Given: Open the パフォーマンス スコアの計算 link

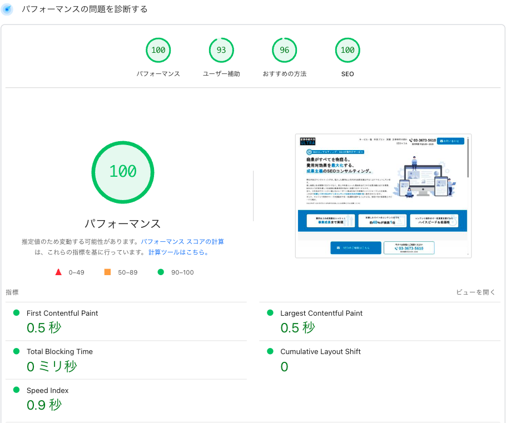Looking at the screenshot, I should (182, 242).
